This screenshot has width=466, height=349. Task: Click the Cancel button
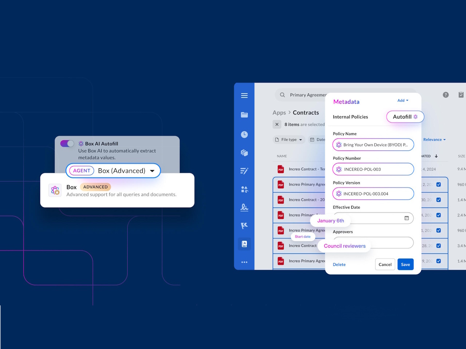coord(385,265)
